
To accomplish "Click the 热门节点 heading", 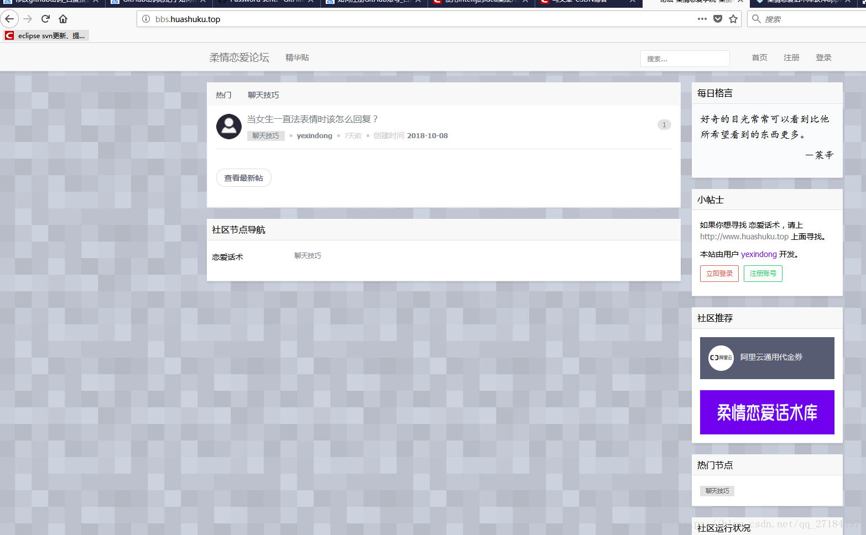I will pos(715,465).
